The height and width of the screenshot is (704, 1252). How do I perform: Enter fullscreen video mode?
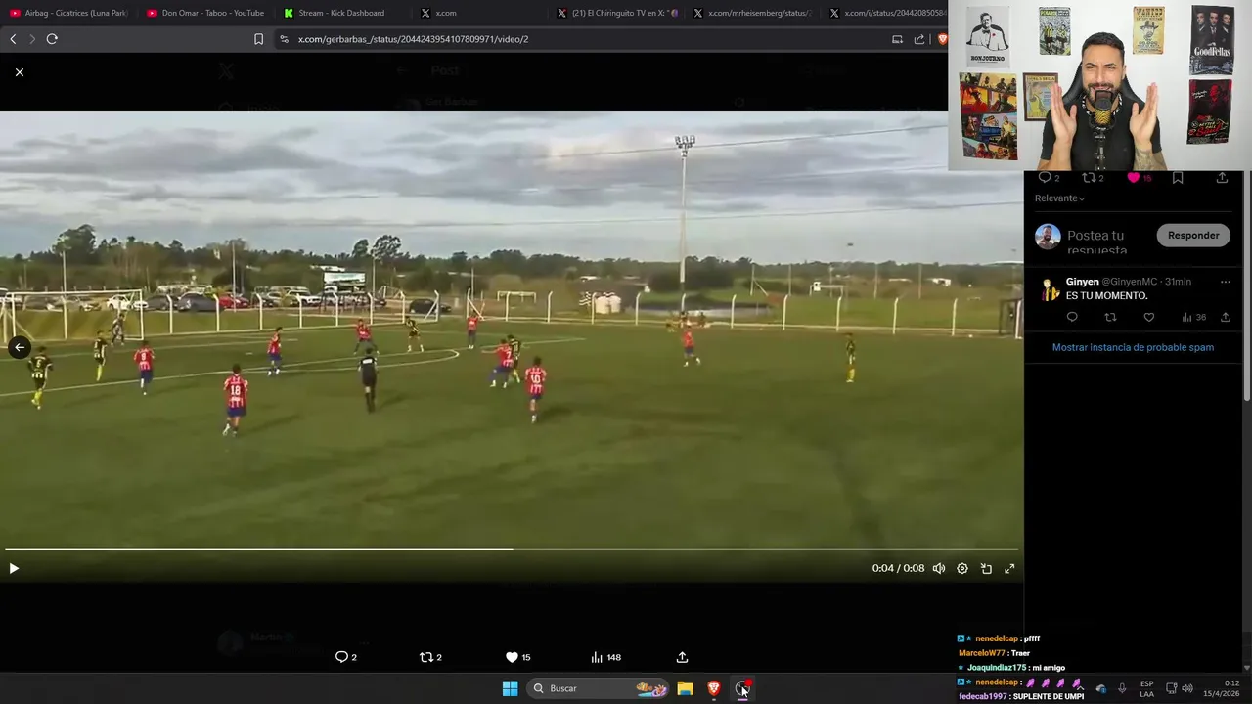click(1009, 568)
